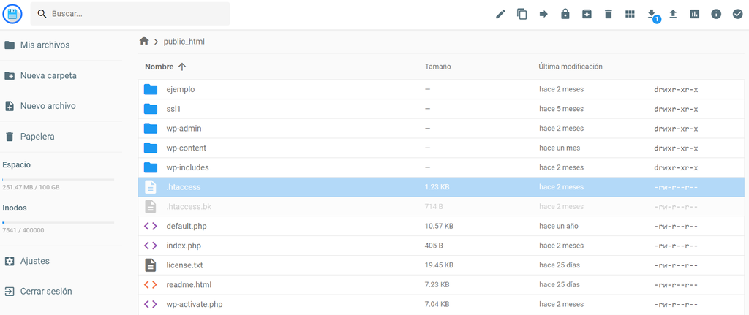This screenshot has height=315, width=749.
Task: Click the 10.57 KB size cell
Action: coord(439,227)
